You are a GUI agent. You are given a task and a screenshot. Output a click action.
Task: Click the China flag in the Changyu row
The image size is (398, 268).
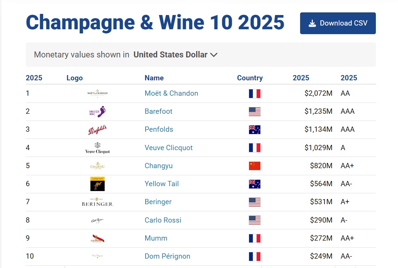click(254, 166)
